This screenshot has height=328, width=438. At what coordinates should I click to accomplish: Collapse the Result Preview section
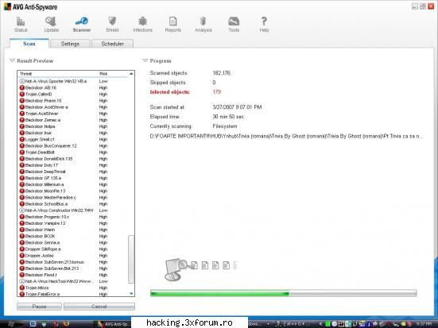click(x=12, y=60)
